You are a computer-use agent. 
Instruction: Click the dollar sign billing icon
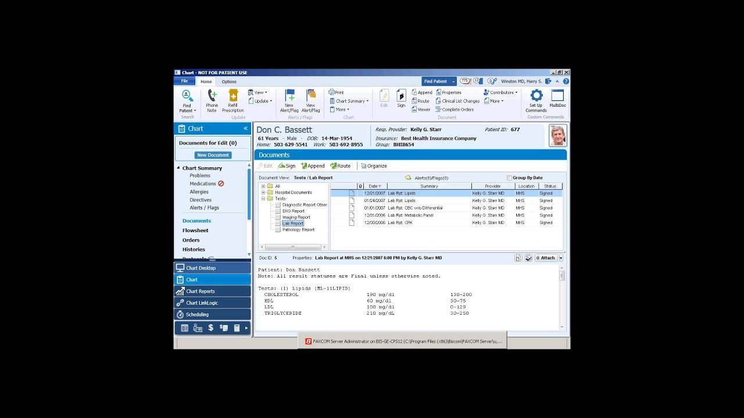(x=210, y=328)
